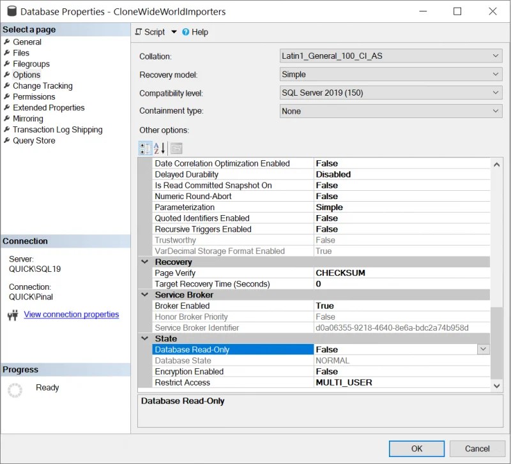Select the Date Correlation Optimization Enabled row
This screenshot has width=511, height=464.
pos(321,163)
